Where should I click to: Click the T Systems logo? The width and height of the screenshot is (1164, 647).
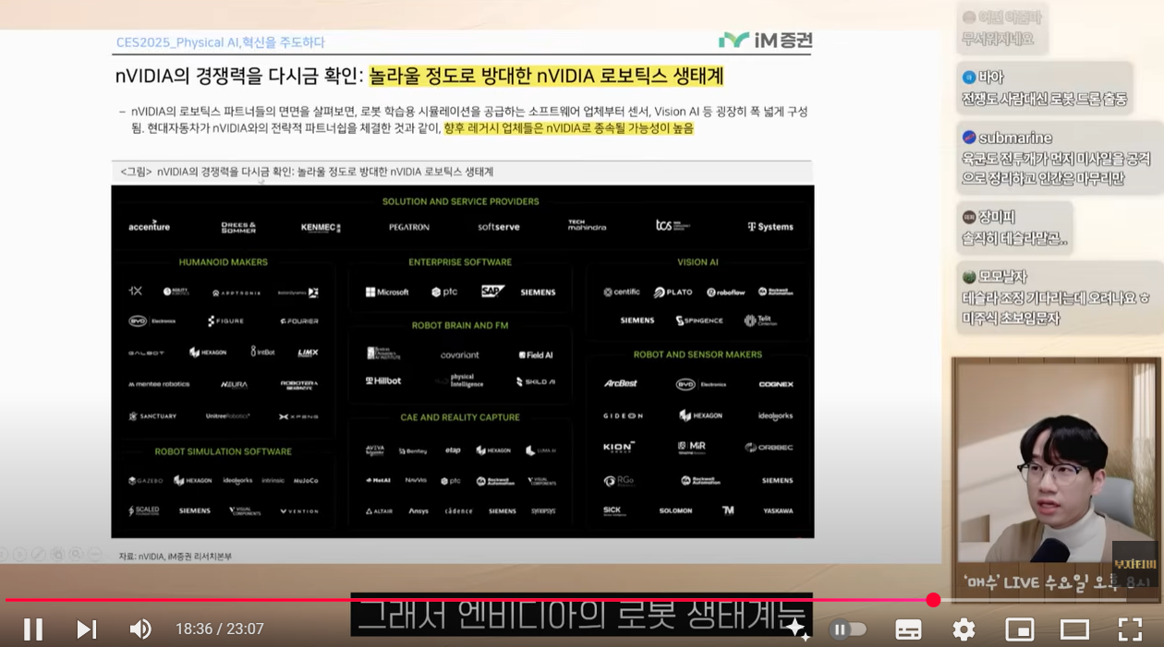point(770,226)
